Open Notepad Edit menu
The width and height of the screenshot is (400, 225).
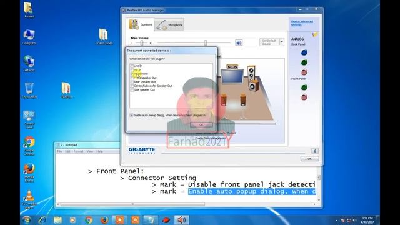(67, 151)
